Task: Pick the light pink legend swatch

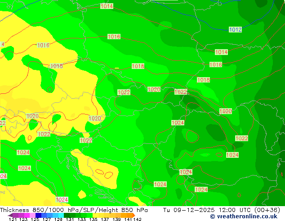Action: pos(32,215)
